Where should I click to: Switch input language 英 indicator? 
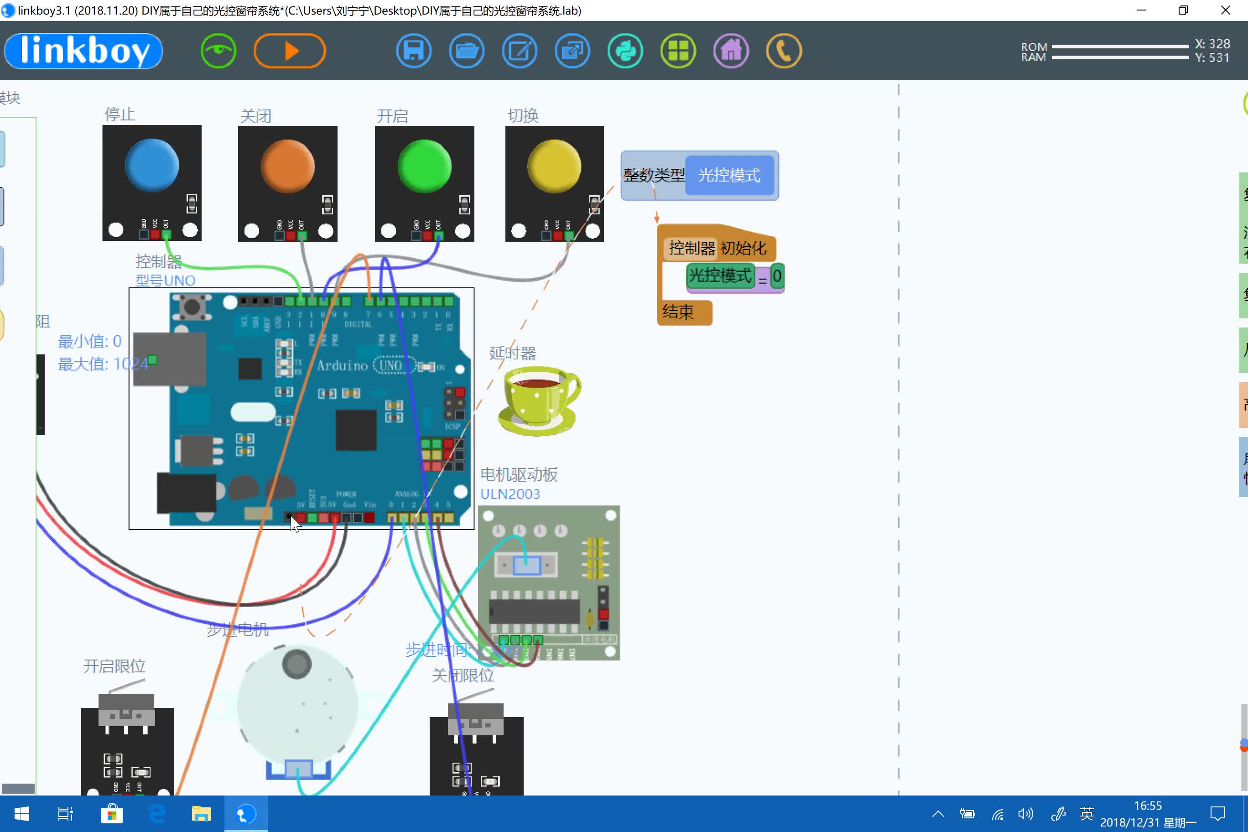click(1086, 813)
